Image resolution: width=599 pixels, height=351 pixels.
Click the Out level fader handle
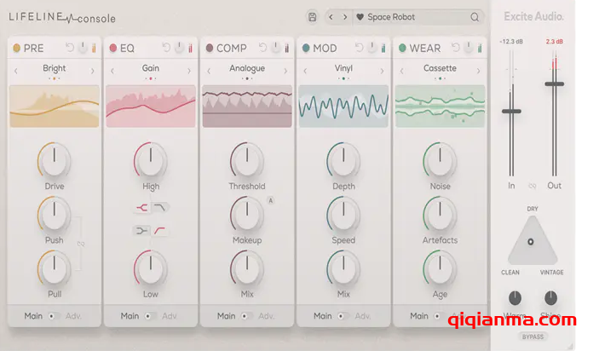tap(554, 83)
